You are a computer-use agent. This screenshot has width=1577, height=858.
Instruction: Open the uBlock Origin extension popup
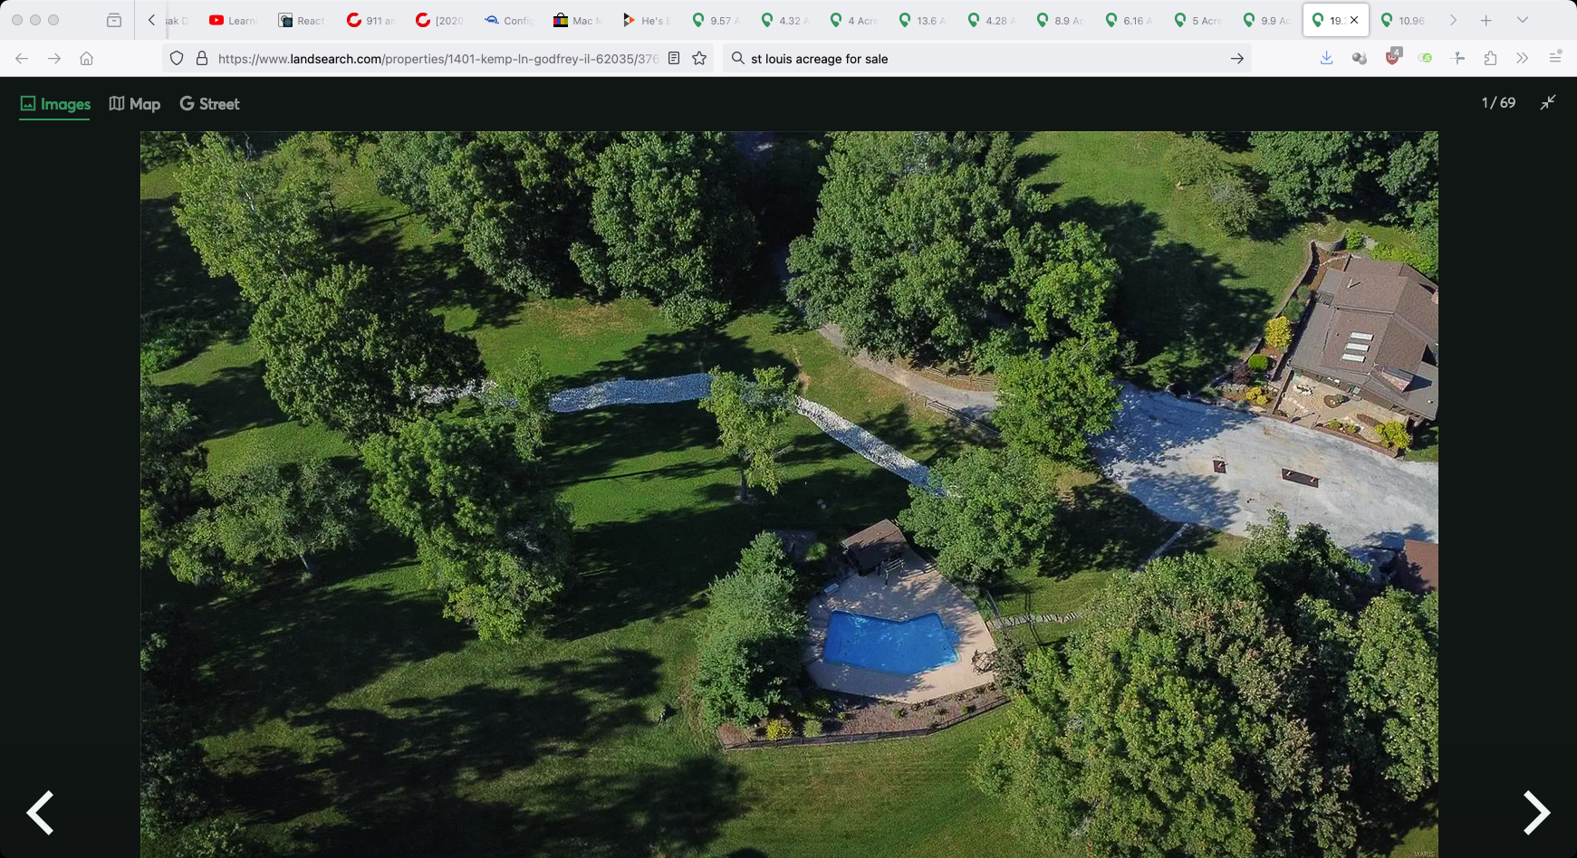[1393, 57]
